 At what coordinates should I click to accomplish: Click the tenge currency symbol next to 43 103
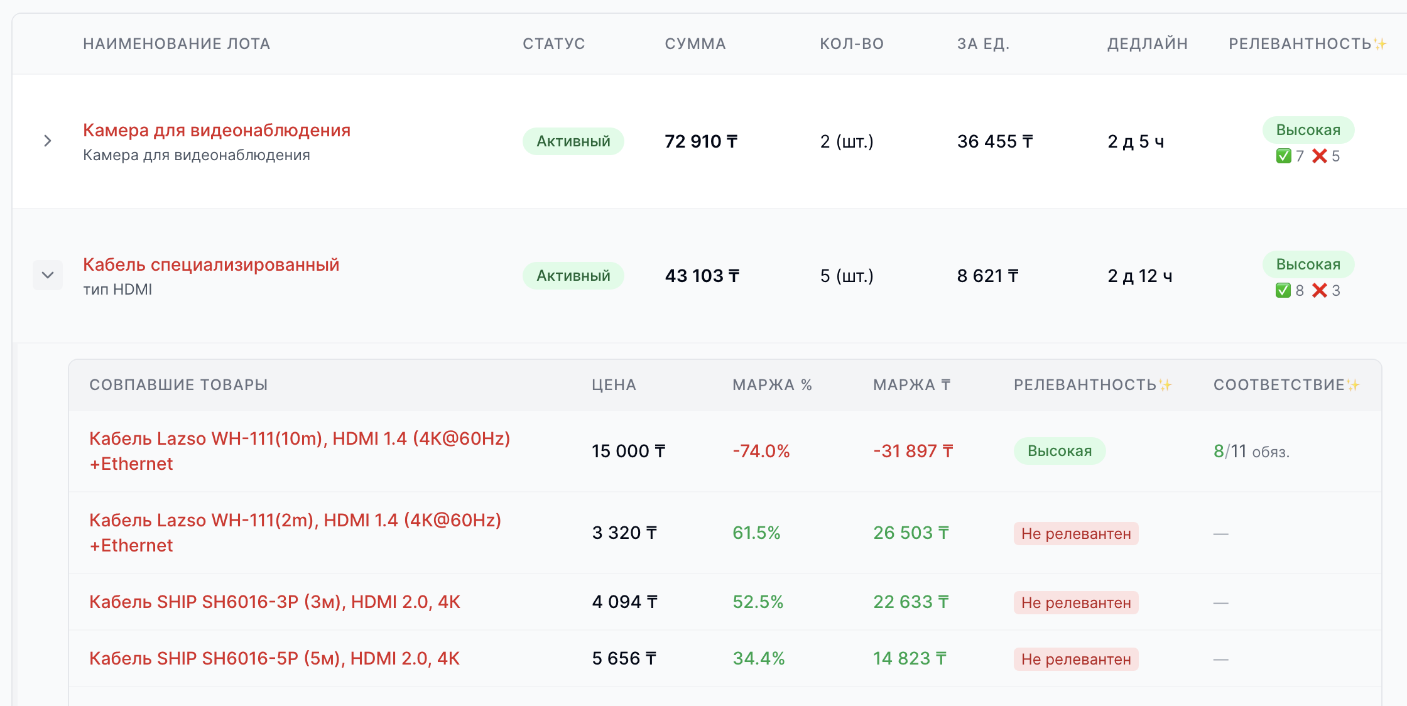(x=734, y=275)
